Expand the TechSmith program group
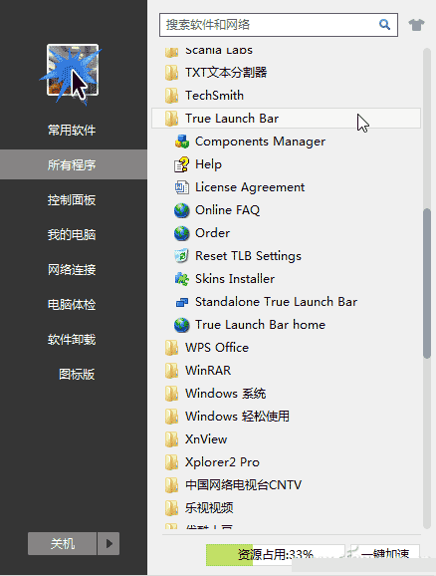 pyautogui.click(x=286, y=96)
